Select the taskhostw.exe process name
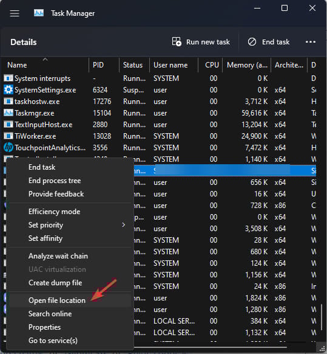327x354 pixels. click(37, 102)
